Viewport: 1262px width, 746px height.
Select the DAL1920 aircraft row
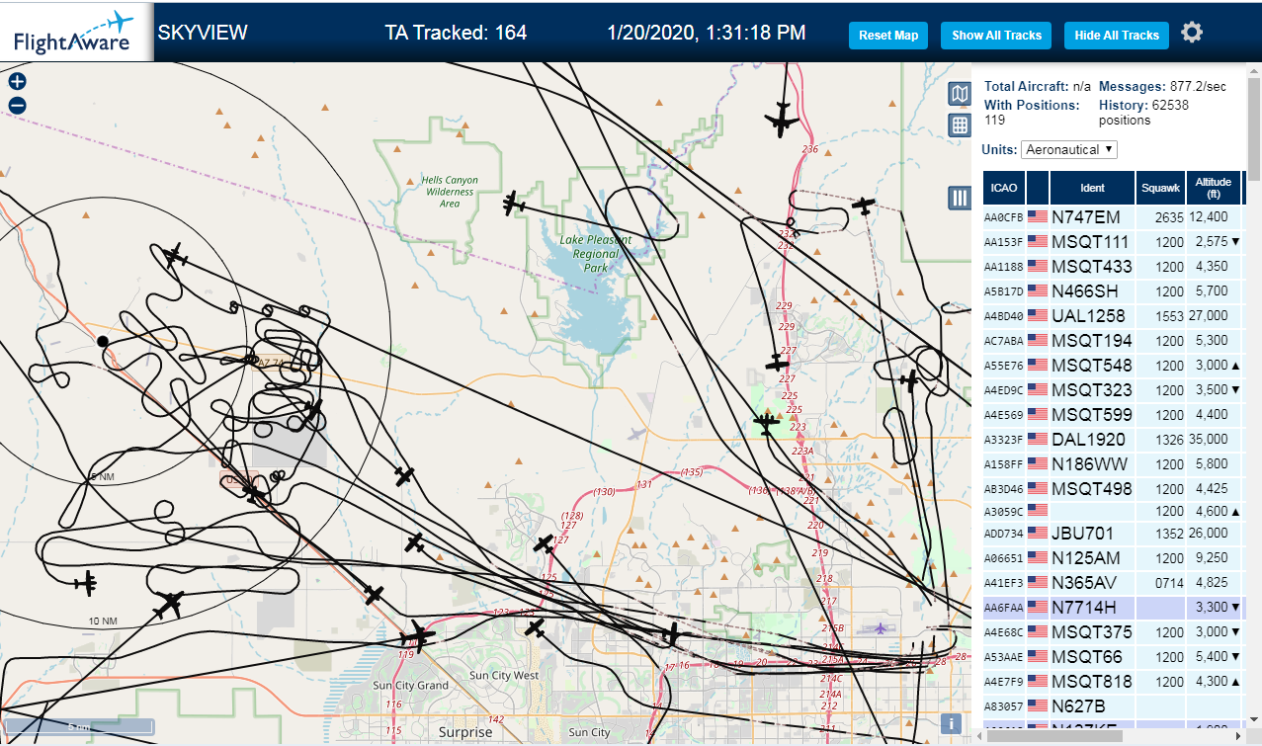(x=1115, y=439)
